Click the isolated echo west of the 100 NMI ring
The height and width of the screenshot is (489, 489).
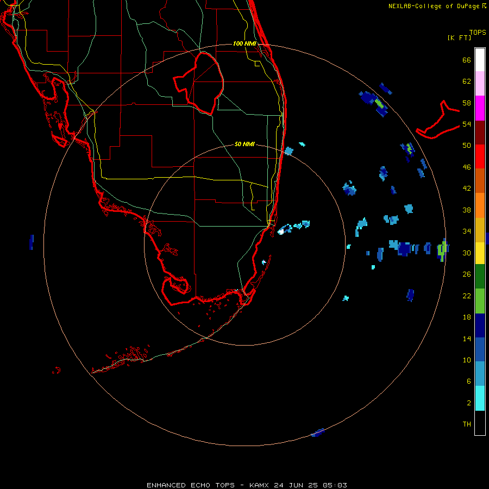[x=31, y=242]
